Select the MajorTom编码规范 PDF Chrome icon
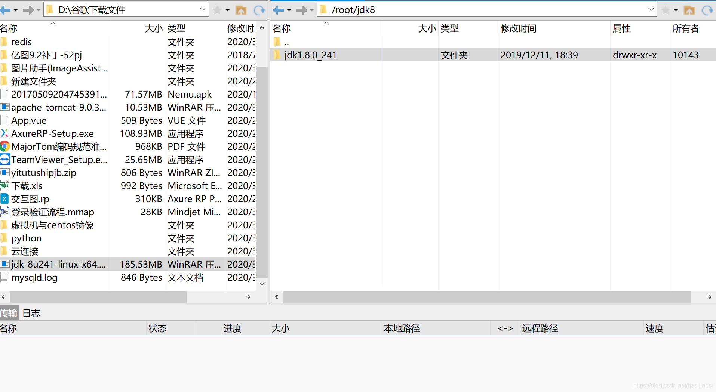This screenshot has height=392, width=716. pos(4,146)
